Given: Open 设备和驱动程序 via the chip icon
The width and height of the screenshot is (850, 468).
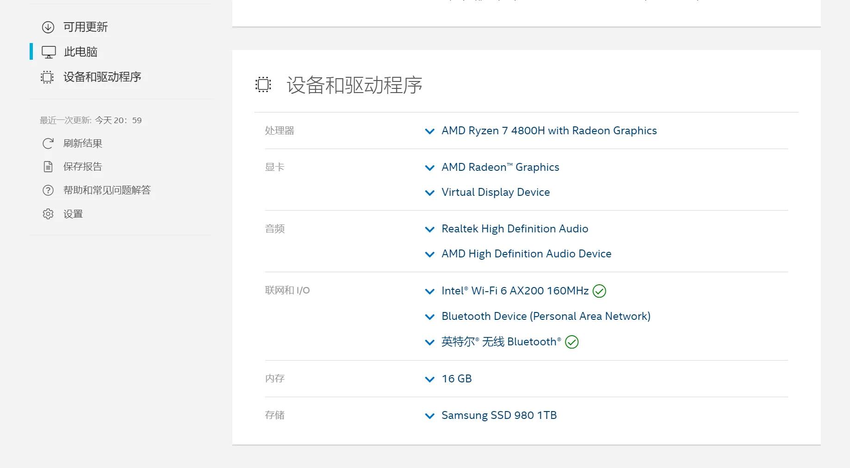Looking at the screenshot, I should point(46,77).
